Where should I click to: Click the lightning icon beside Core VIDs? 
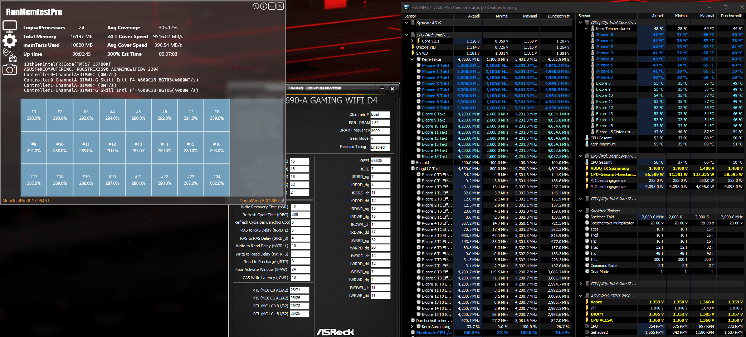point(418,41)
